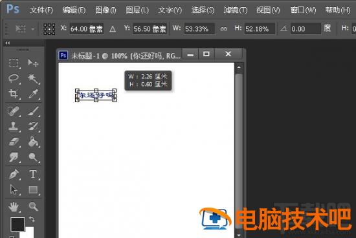Open the 帮助(H) menu
The height and width of the screenshot is (238, 356).
[338, 10]
